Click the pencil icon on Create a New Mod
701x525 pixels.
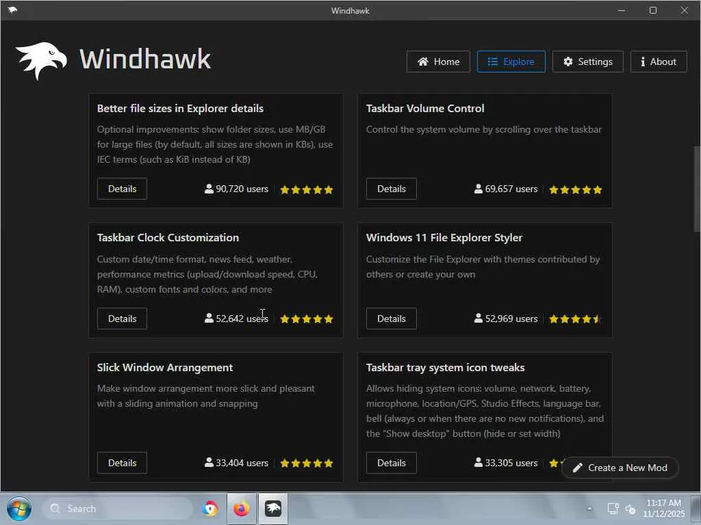[577, 468]
